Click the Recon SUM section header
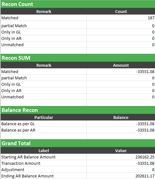This screenshot has height=179, width=155. pyautogui.click(x=78, y=58)
